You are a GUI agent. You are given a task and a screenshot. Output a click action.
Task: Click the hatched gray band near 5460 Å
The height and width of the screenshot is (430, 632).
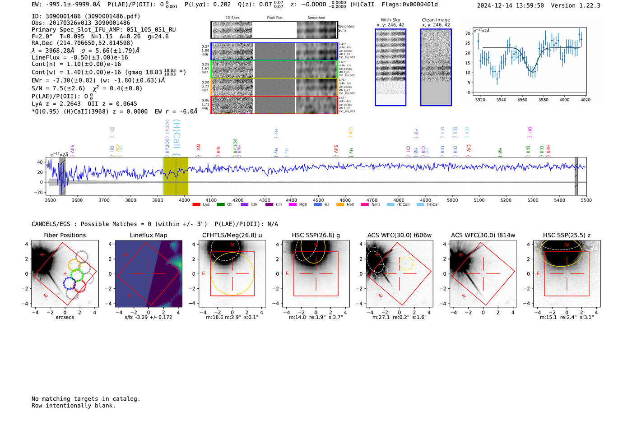pos(576,176)
